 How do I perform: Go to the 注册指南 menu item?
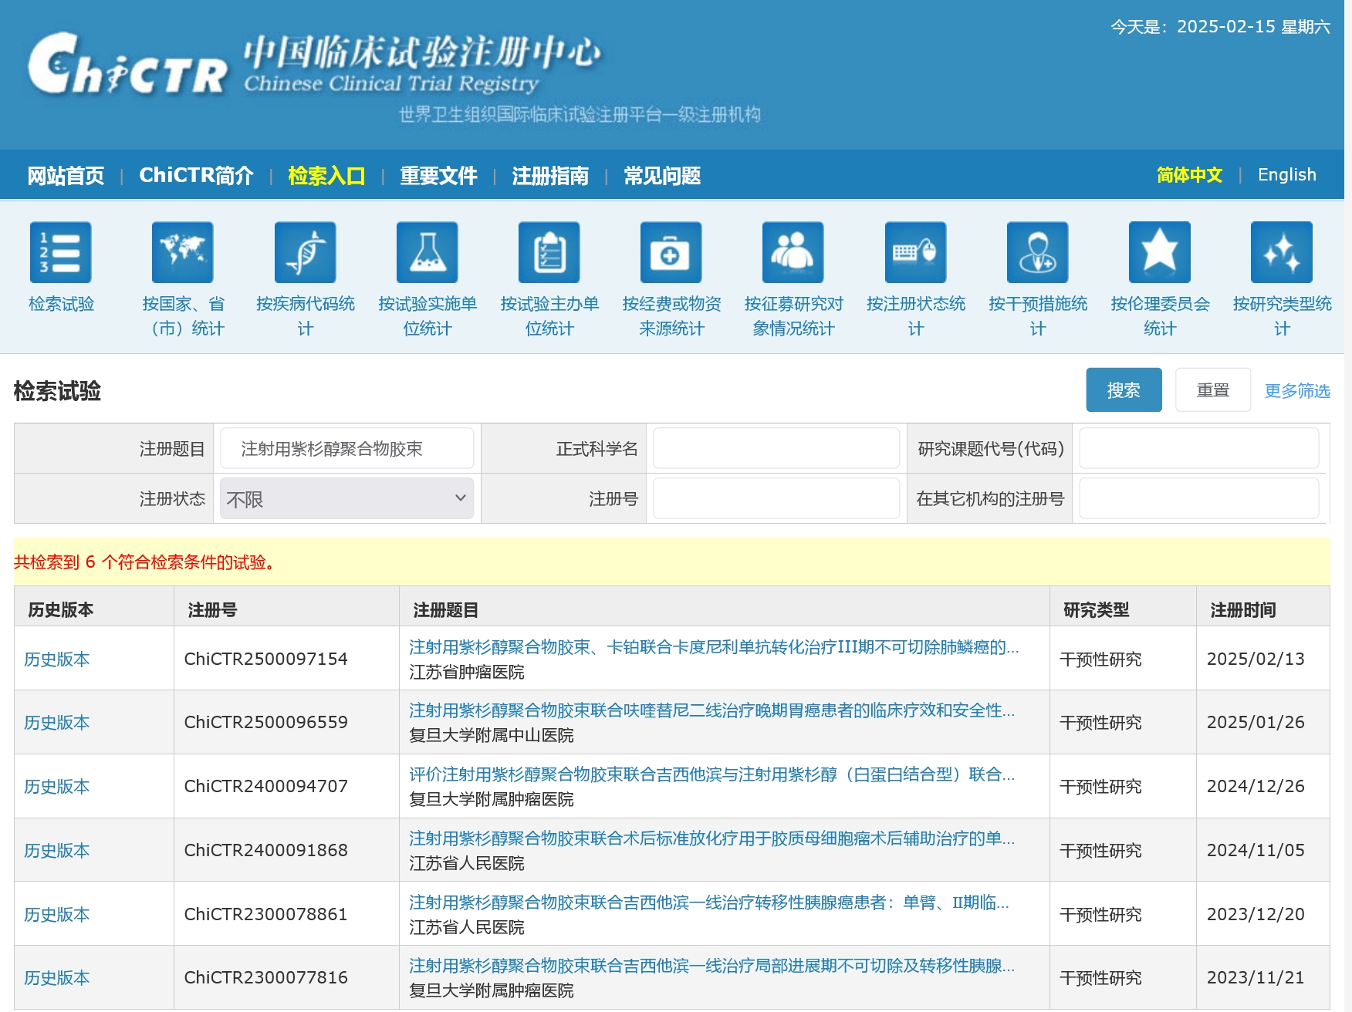(550, 176)
